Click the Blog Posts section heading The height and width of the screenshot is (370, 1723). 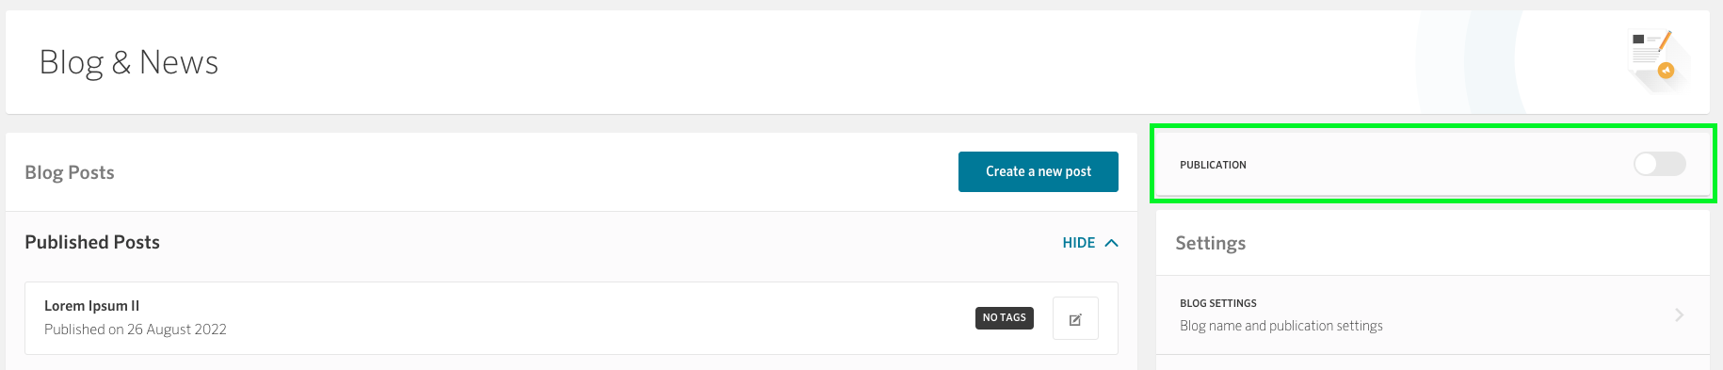(x=70, y=172)
